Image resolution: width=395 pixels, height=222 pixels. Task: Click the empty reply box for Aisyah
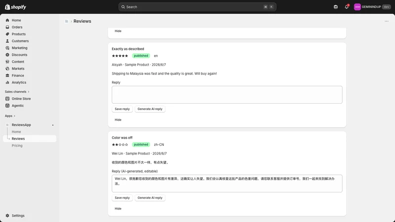tap(227, 95)
